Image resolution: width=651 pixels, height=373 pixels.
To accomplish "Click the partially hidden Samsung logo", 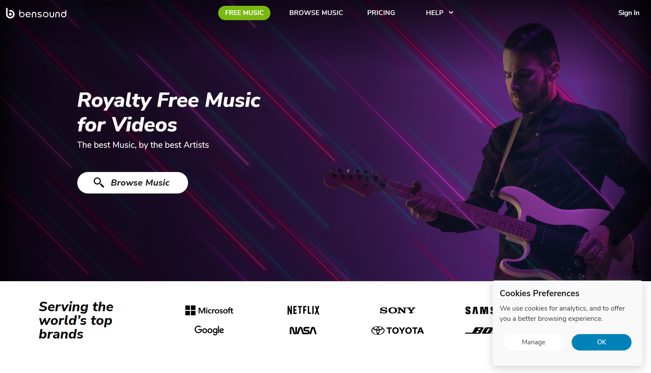I will tap(479, 310).
